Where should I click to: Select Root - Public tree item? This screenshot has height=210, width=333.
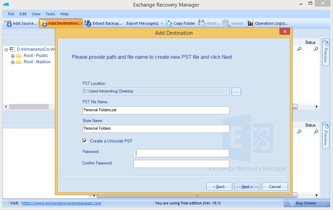[x=36, y=56]
